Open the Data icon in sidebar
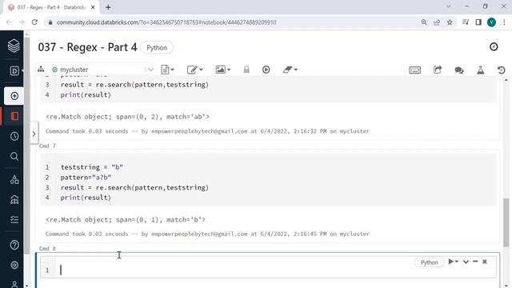512x288 pixels. point(14,179)
